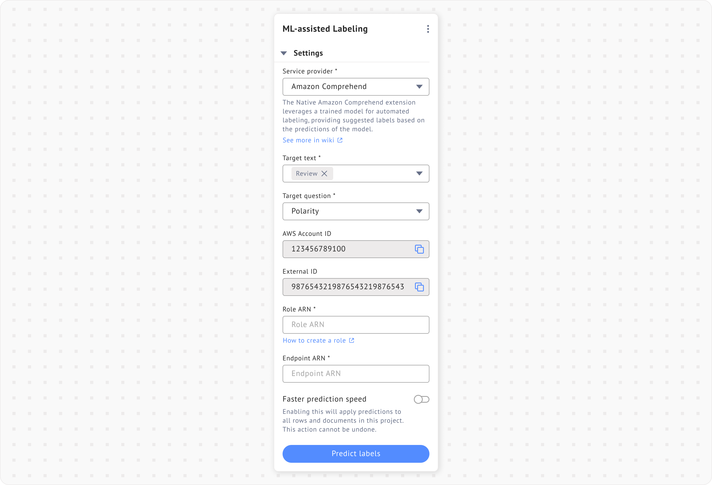The image size is (712, 485).
Task: Open the Target text selection dropdown
Action: [x=377, y=174]
